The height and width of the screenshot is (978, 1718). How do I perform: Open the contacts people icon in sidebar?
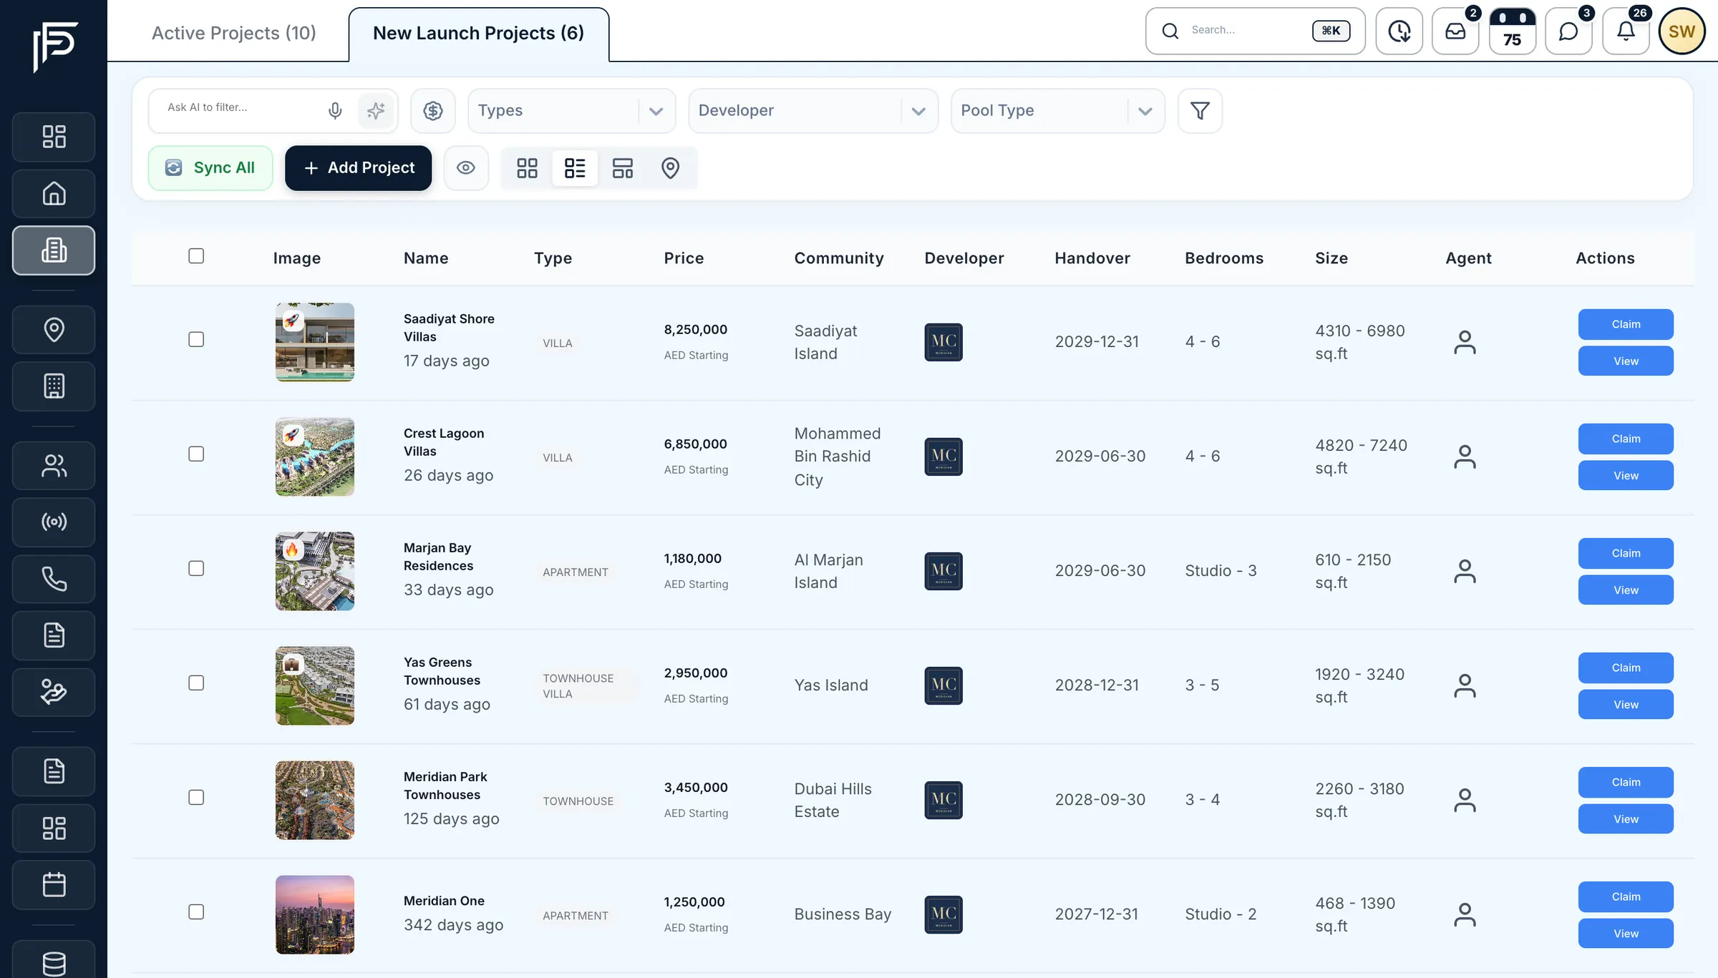[x=54, y=466]
